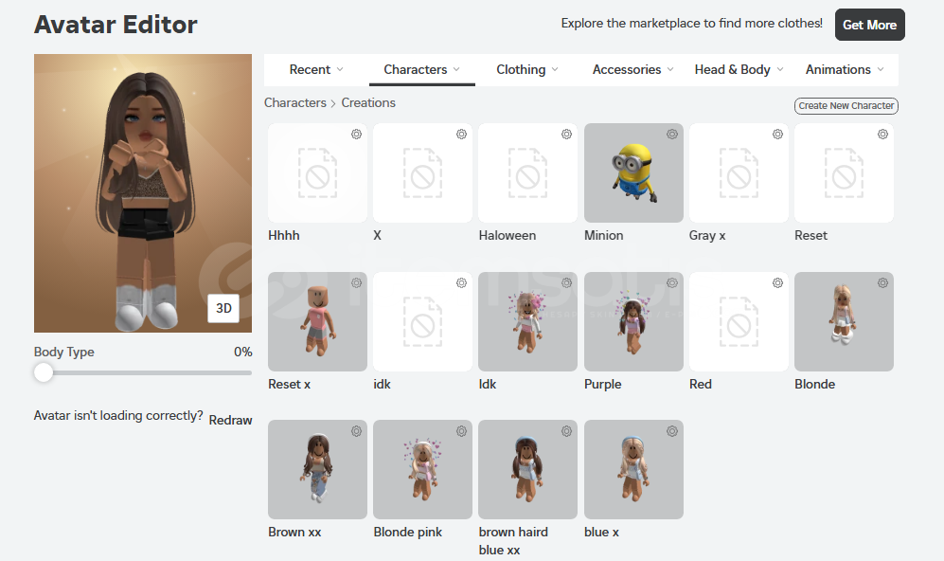This screenshot has width=944, height=561.
Task: Select the Blonde pink character thumbnail
Action: tap(422, 469)
